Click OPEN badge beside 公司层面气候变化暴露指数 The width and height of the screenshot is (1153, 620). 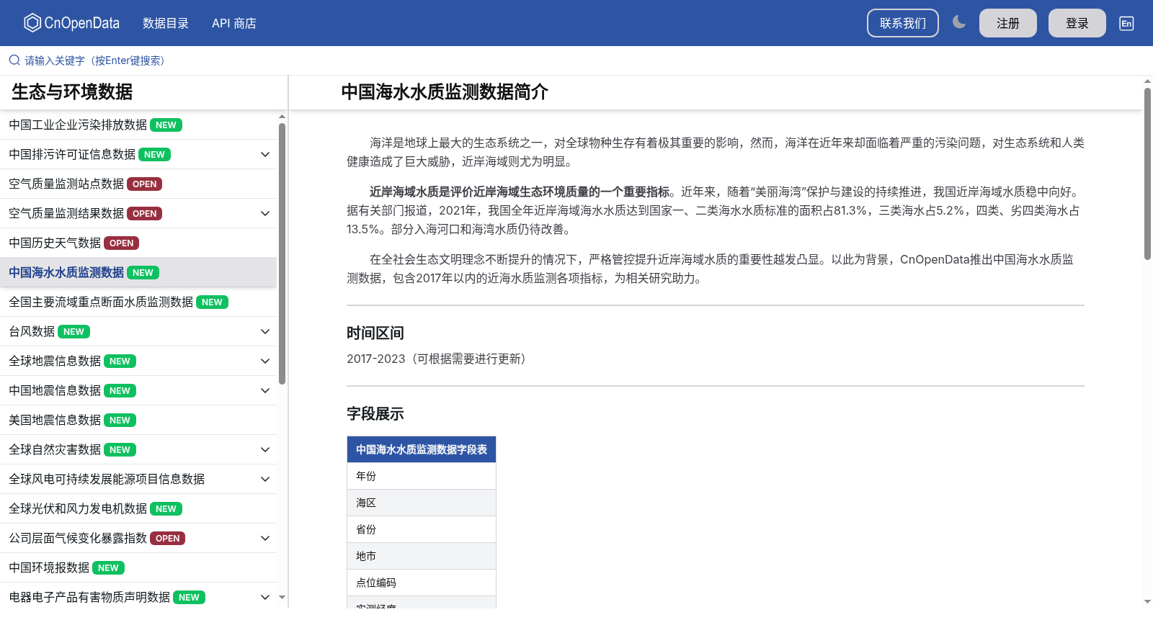(167, 539)
